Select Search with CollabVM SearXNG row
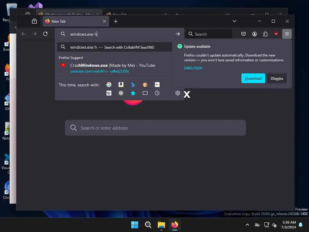This screenshot has height=232, width=309. click(114, 47)
